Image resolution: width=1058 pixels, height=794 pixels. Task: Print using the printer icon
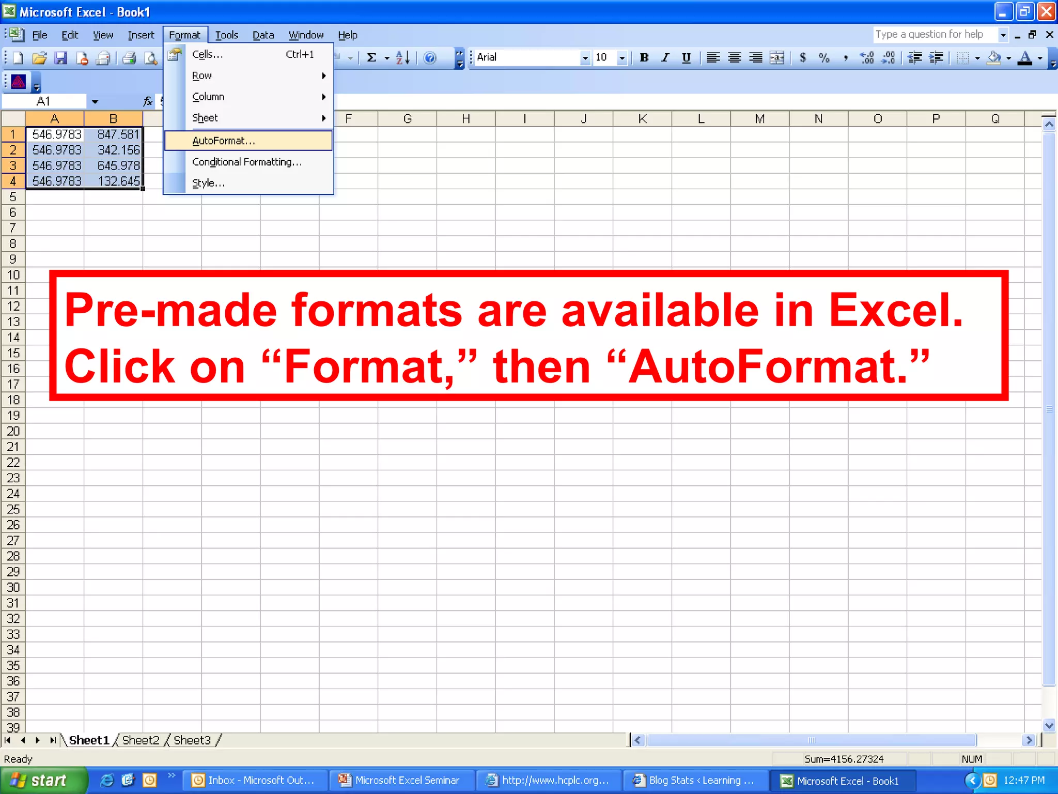(129, 58)
